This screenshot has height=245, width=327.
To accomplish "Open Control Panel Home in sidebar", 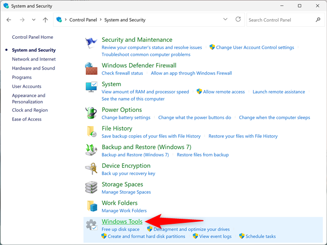I will 32,37.
